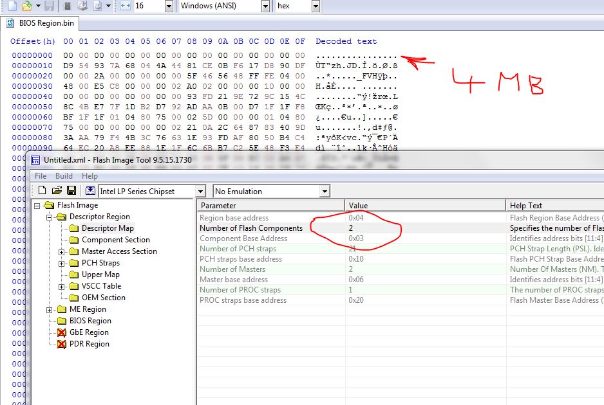Screen dimensions: 604x405
Task: Open Help menu in Flash Image Tool
Action: [90, 175]
